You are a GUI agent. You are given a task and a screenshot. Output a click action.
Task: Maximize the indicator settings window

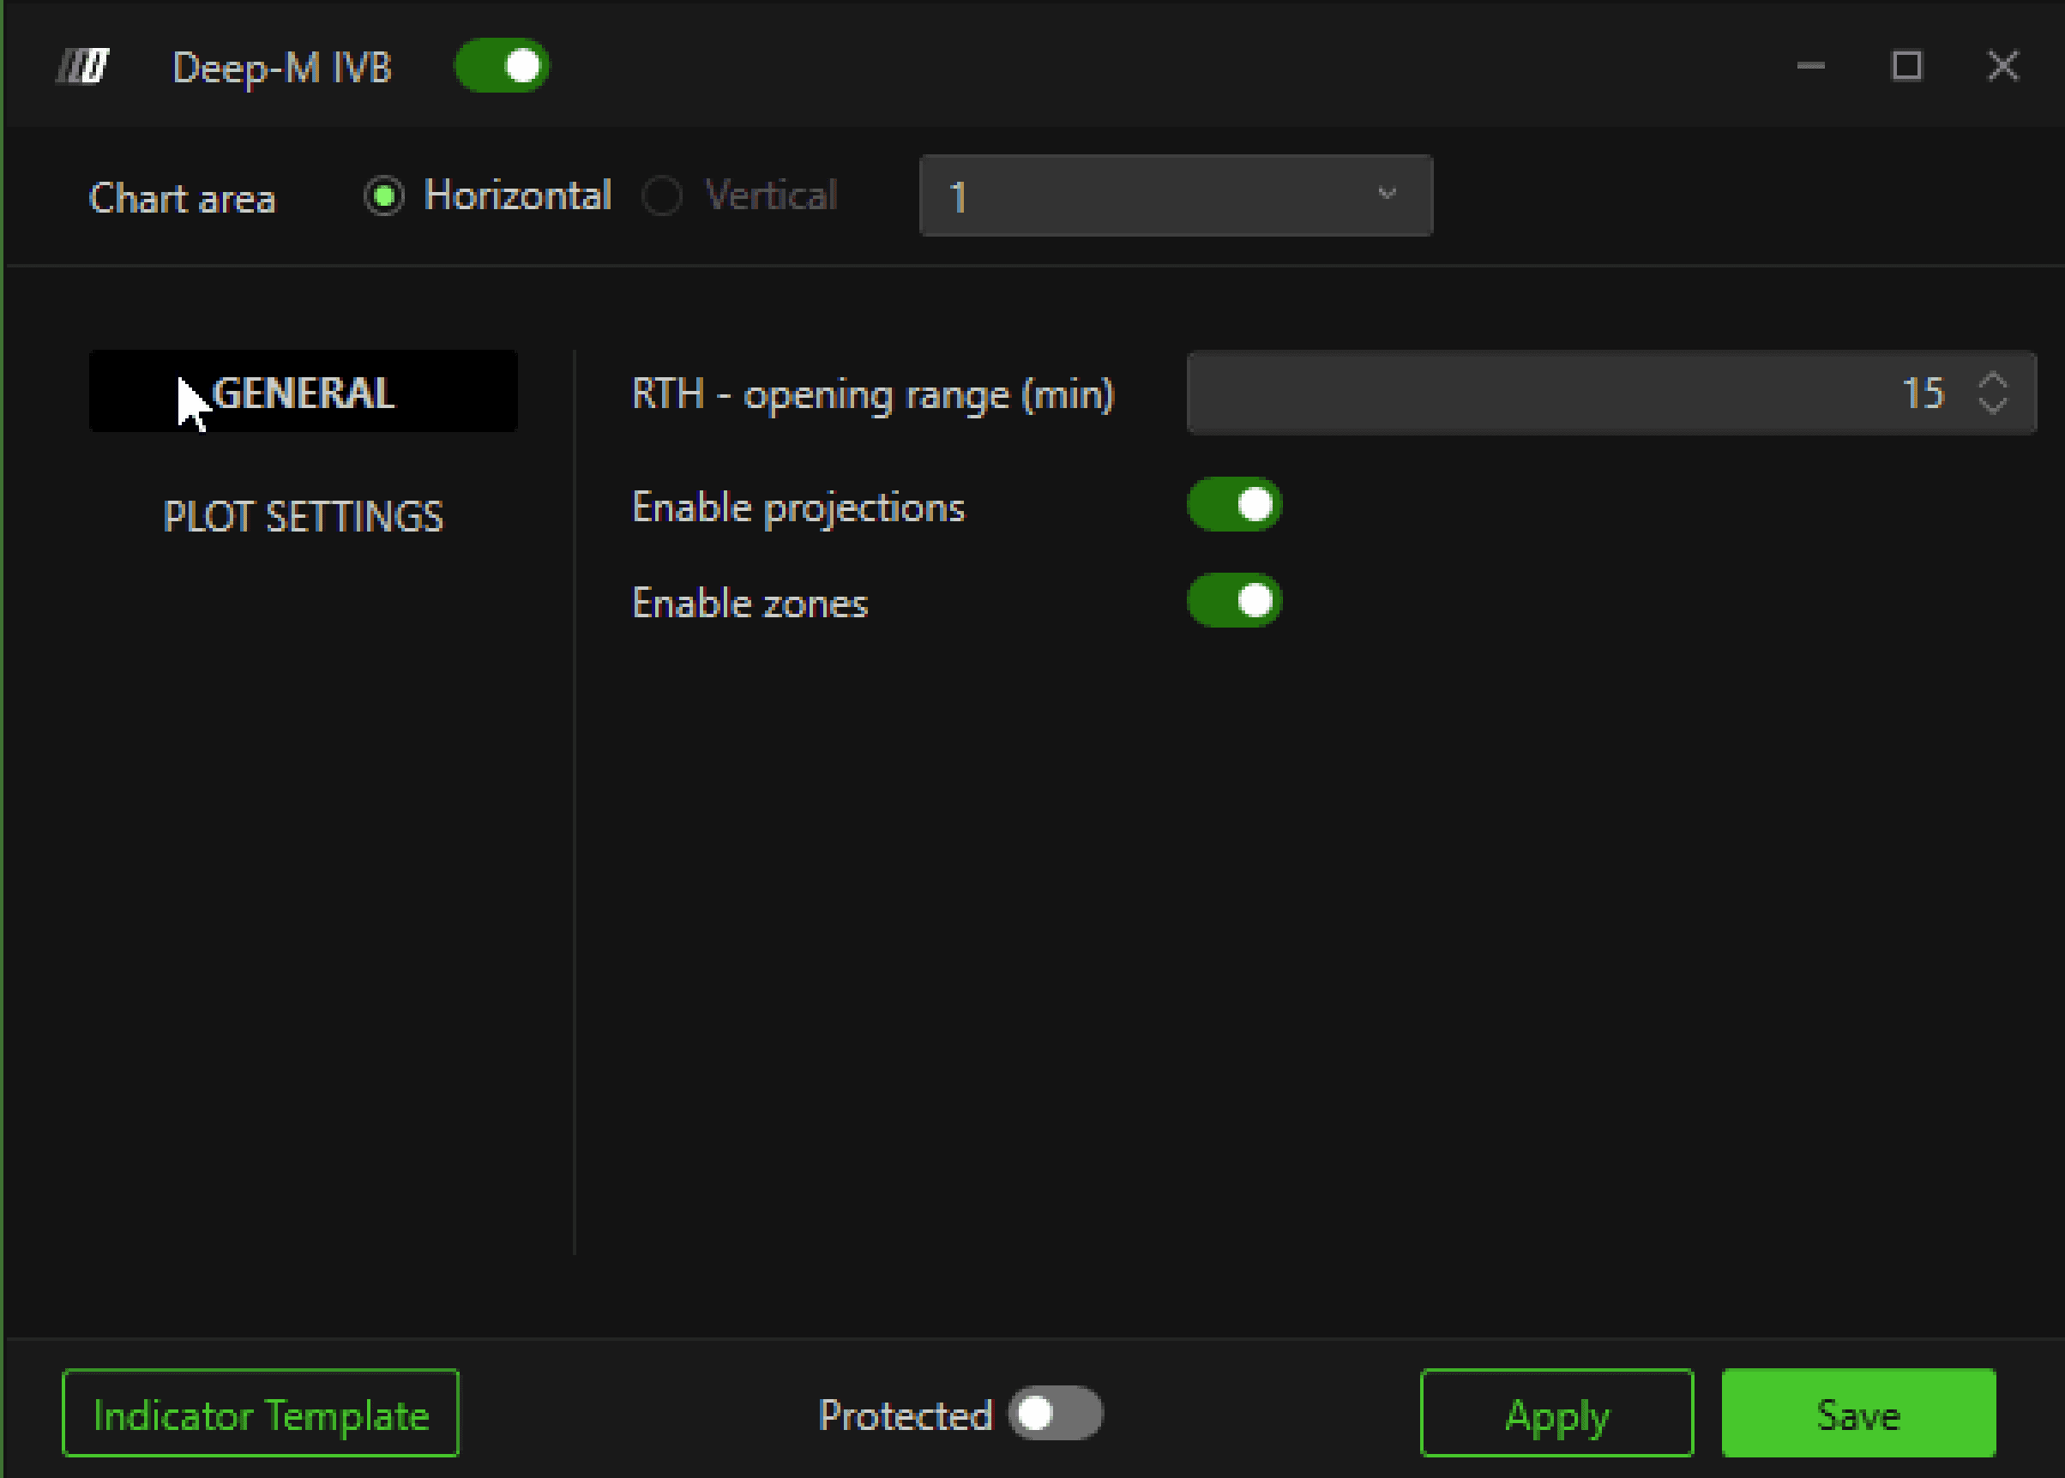tap(1905, 66)
